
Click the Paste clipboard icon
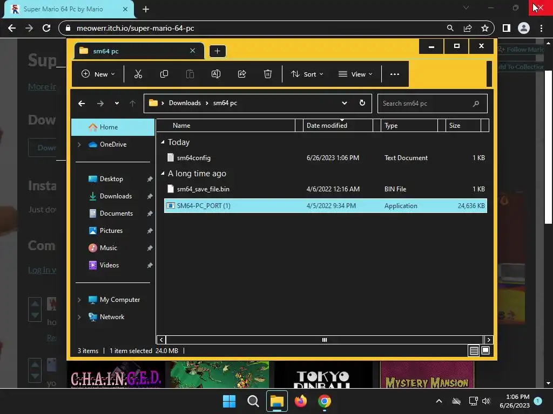tap(190, 74)
